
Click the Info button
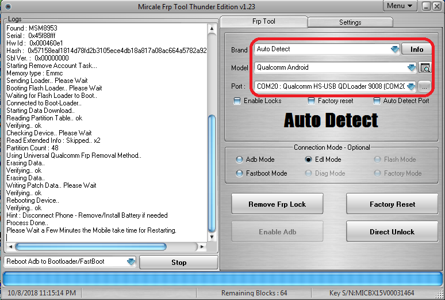[417, 49]
